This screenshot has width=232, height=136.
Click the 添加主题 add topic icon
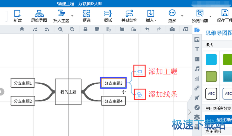click(140, 71)
